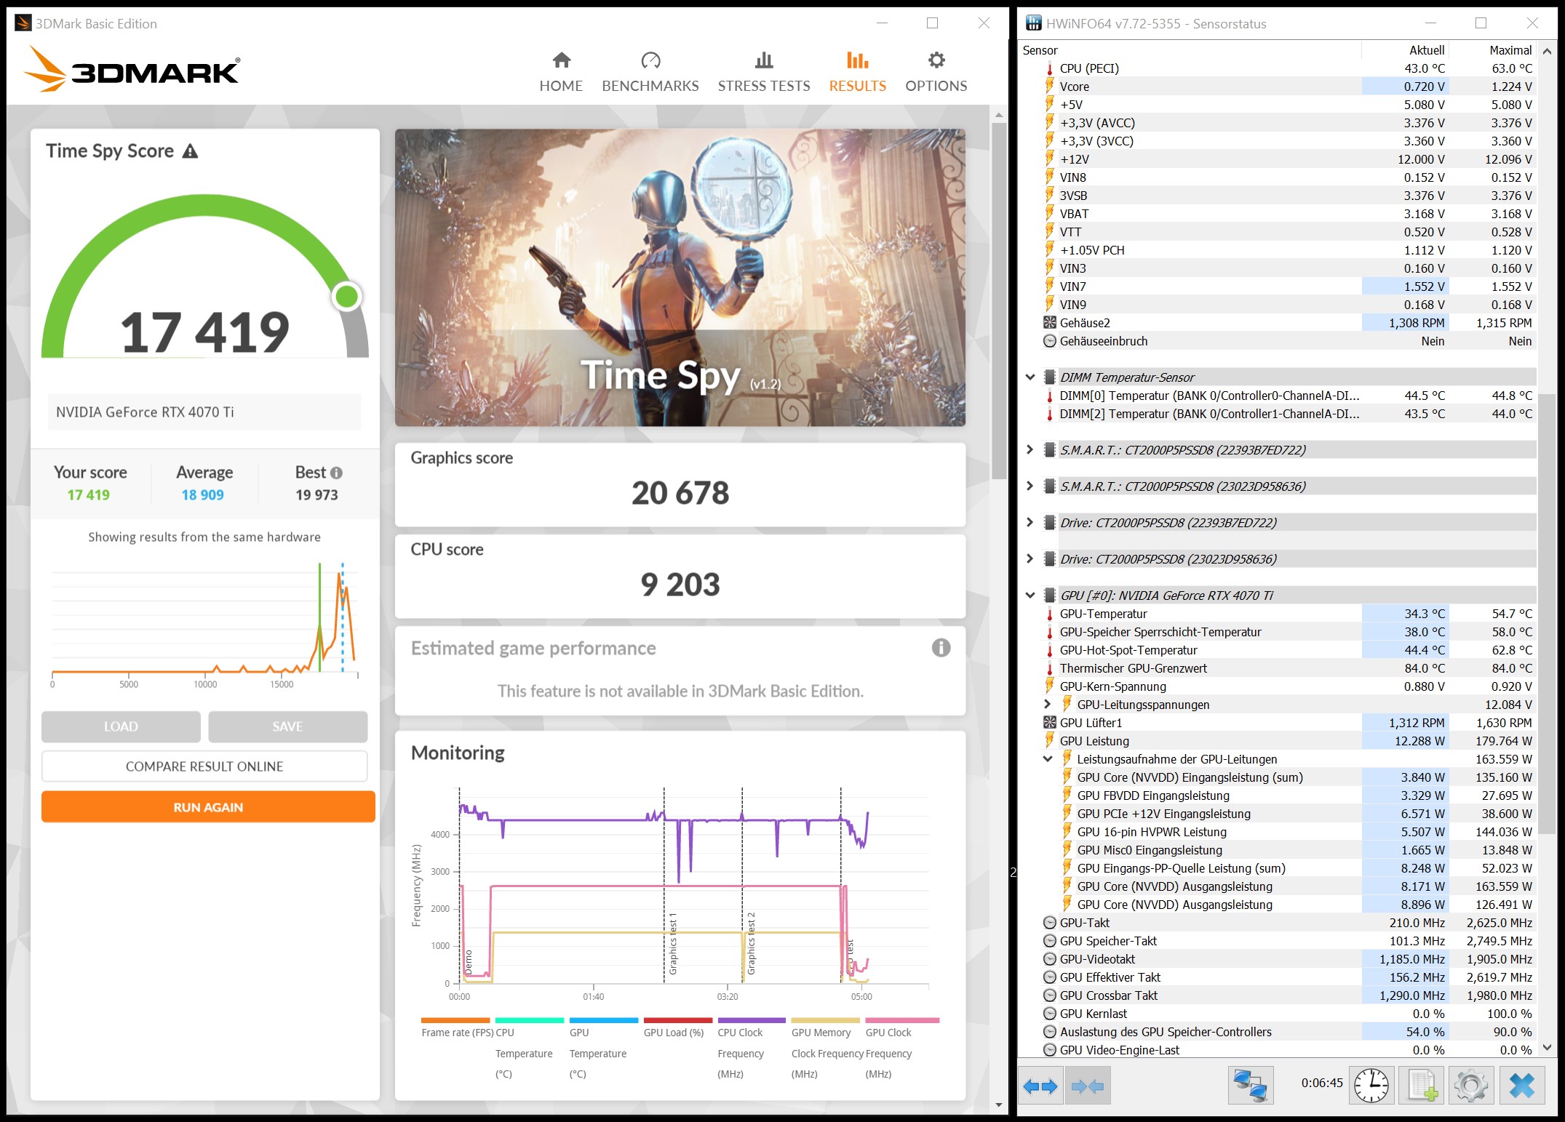Screen dimensions: 1565x1122
Task: Expand the GPU-Leitungsspannungen row
Action: (x=1048, y=705)
